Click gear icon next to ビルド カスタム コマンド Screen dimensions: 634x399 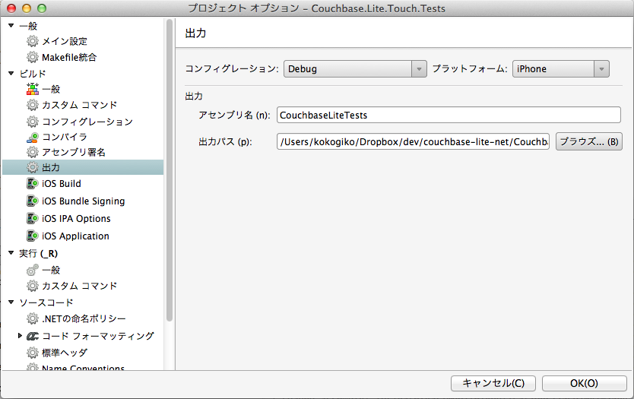coord(33,105)
